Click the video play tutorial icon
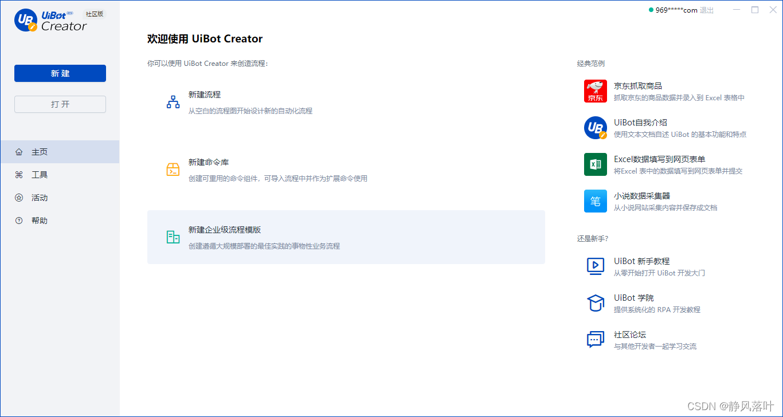The width and height of the screenshot is (783, 417). [x=596, y=266]
